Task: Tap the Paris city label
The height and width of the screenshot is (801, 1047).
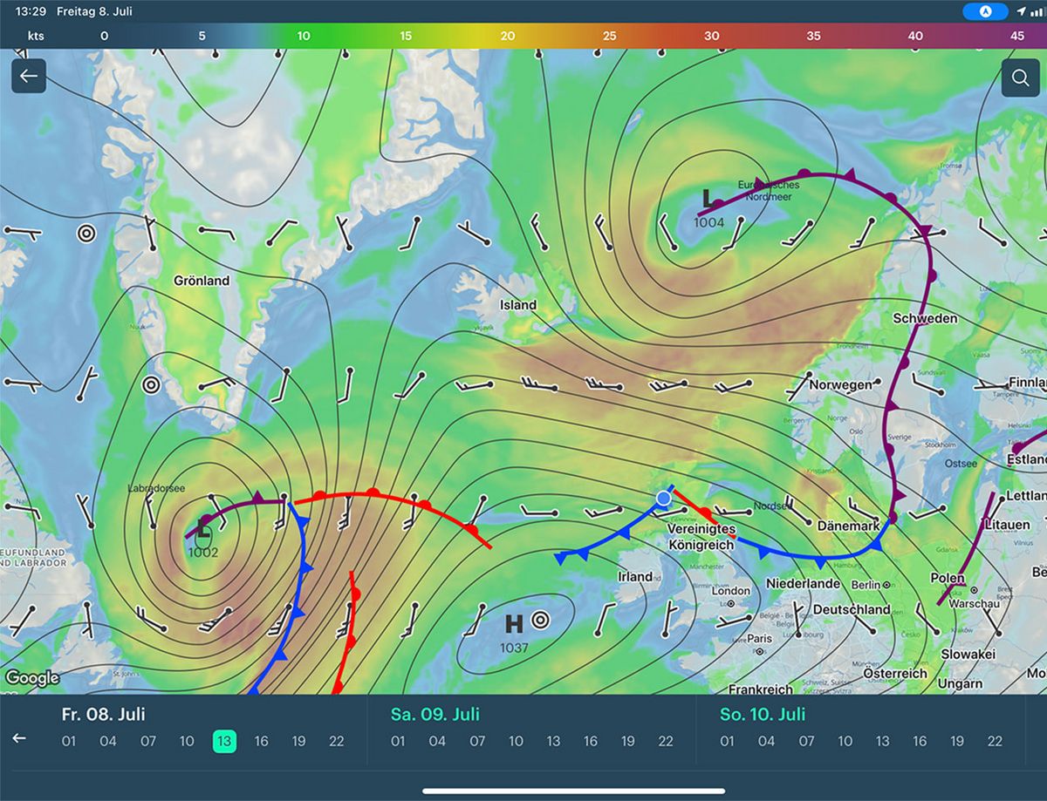Action: click(760, 638)
